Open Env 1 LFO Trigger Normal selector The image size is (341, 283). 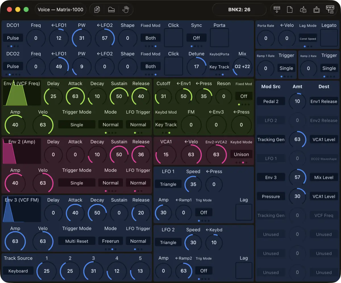138,125
